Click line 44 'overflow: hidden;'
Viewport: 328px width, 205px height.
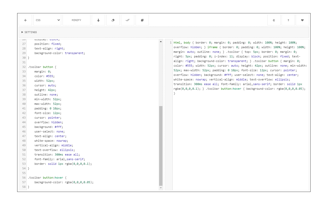tap(49, 122)
